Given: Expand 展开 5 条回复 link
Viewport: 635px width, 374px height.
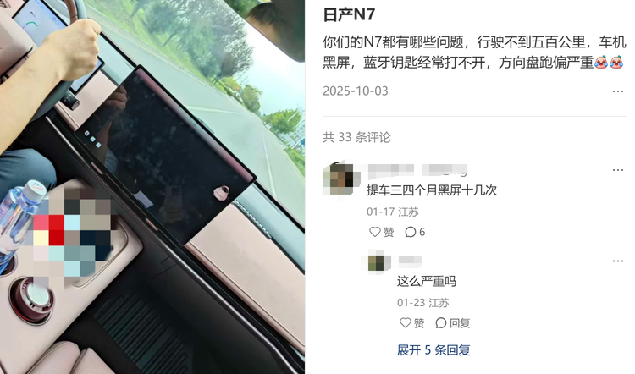Looking at the screenshot, I should click(433, 350).
